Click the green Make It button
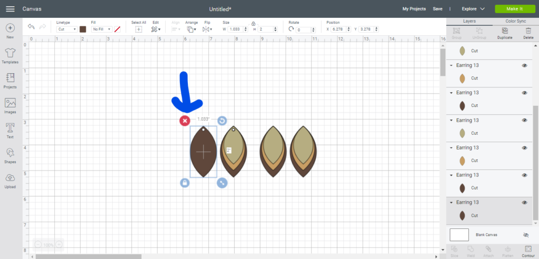The width and height of the screenshot is (539, 259). click(x=515, y=9)
